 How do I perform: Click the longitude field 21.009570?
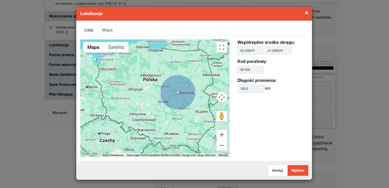click(278, 51)
